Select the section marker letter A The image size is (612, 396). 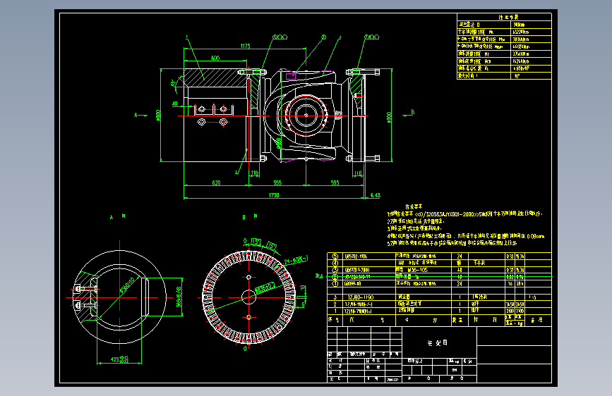[136, 115]
